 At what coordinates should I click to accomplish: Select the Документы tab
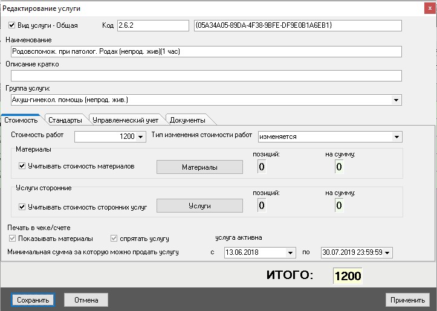187,120
